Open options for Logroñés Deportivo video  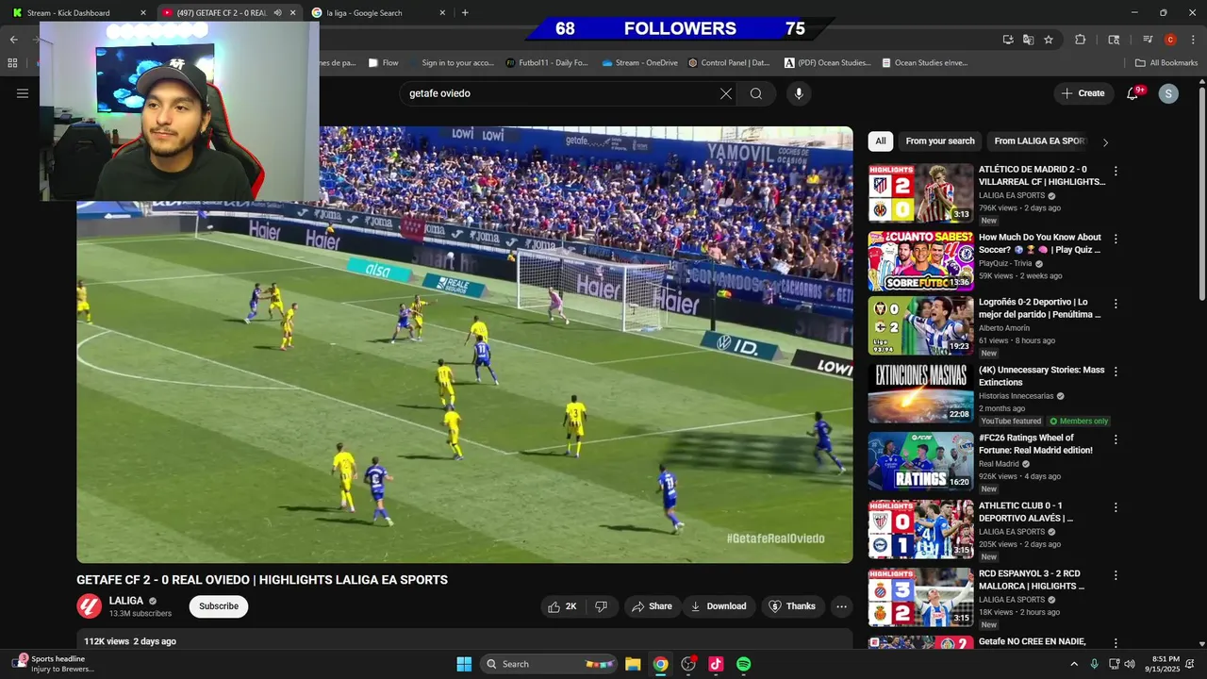1116,305
